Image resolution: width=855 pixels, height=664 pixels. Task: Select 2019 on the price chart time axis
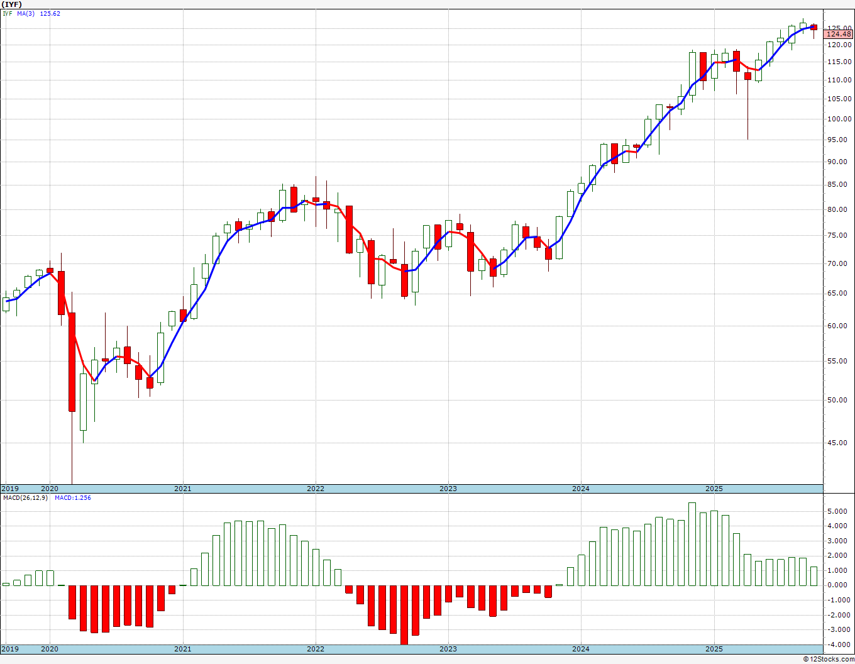point(9,489)
